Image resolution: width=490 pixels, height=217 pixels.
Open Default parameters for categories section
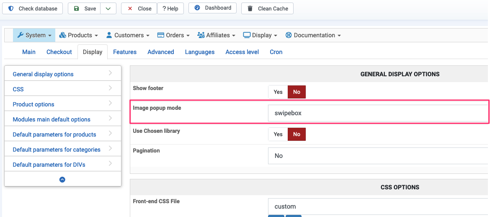(57, 150)
